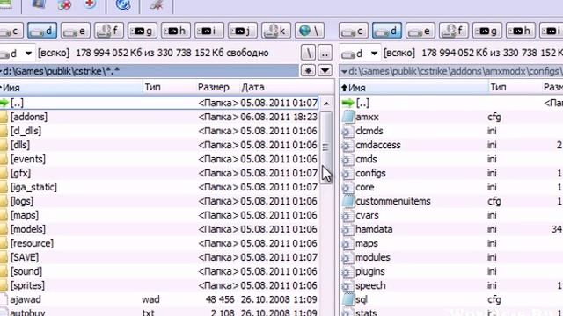Select drive j in left panel
563x316 pixels.
pos(243,31)
